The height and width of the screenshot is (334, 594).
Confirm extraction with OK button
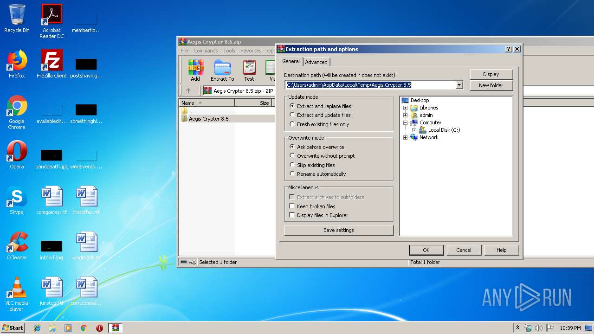pyautogui.click(x=426, y=250)
